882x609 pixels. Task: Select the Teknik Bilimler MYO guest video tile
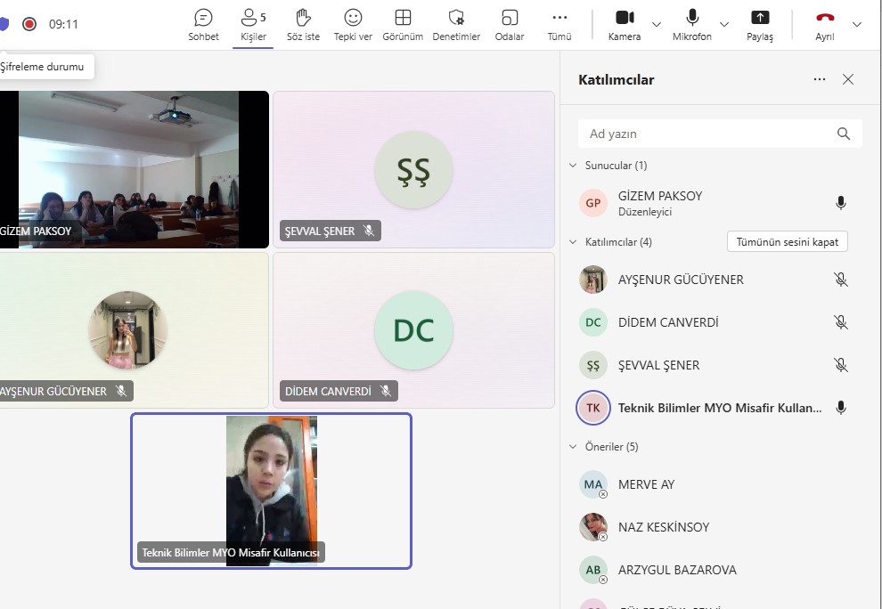(x=271, y=491)
